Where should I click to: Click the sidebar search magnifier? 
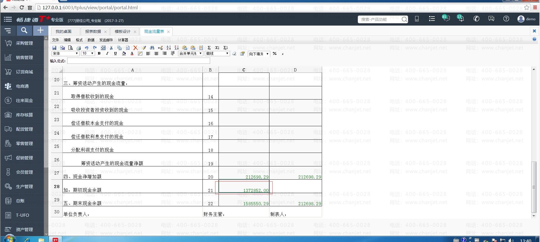click(24, 30)
